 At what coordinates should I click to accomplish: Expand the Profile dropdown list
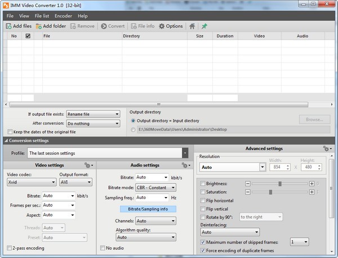tap(185, 153)
